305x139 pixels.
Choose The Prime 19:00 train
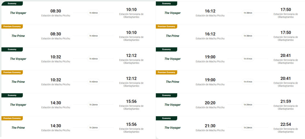(230, 82)
